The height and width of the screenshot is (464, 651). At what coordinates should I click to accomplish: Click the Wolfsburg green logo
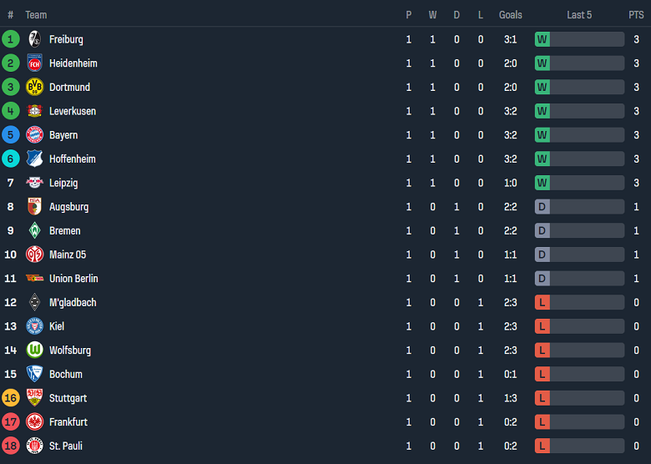click(34, 351)
